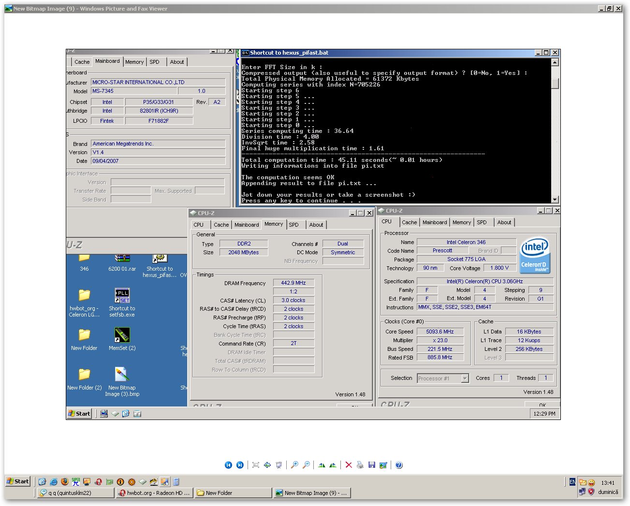Image resolution: width=630 pixels, height=506 pixels.
Task: Save a copy using the floppy disk icon
Action: 372,465
